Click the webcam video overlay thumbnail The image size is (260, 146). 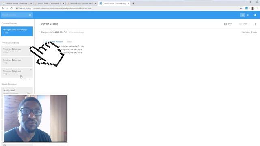(35, 118)
